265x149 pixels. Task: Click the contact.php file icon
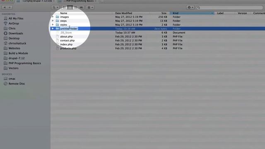tap(57, 41)
